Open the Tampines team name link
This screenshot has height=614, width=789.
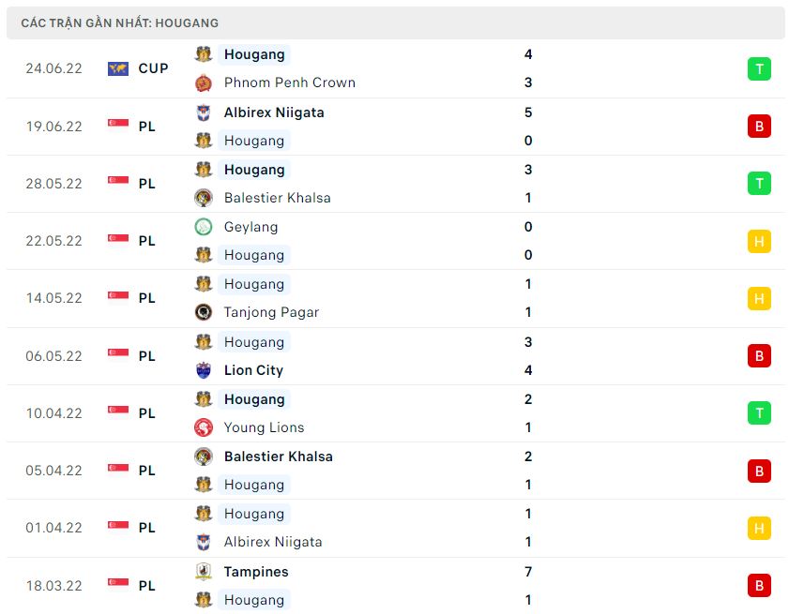(x=256, y=572)
